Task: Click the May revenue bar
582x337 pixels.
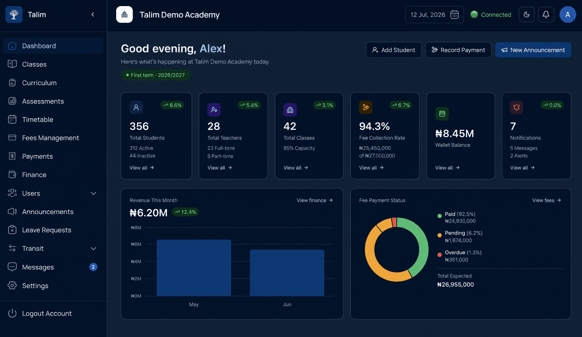Action: click(x=194, y=268)
